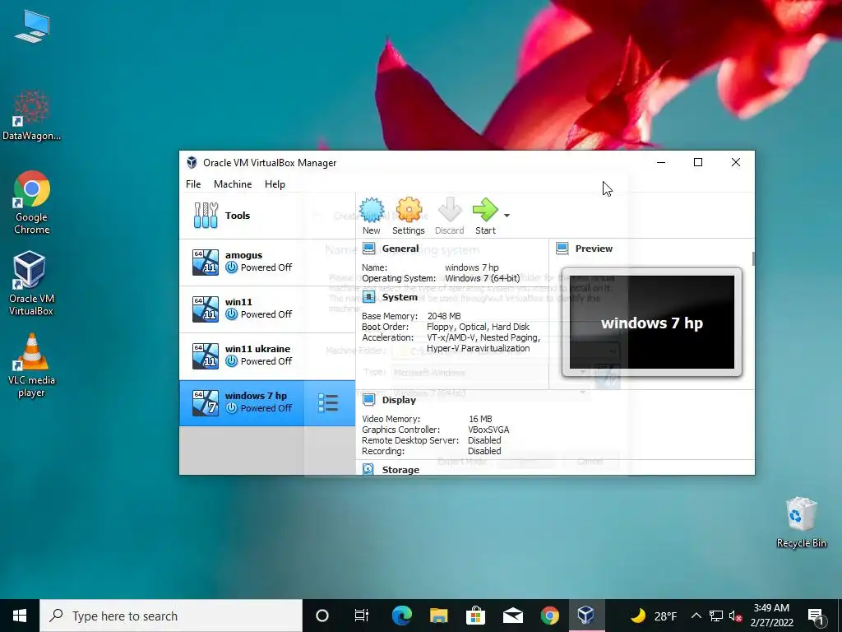Open the Recycle Bin desktop icon
Viewport: 842px width, 632px height.
click(x=801, y=523)
